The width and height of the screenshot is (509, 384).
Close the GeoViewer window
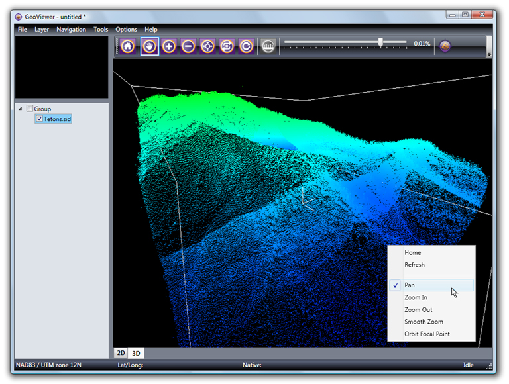(482, 15)
